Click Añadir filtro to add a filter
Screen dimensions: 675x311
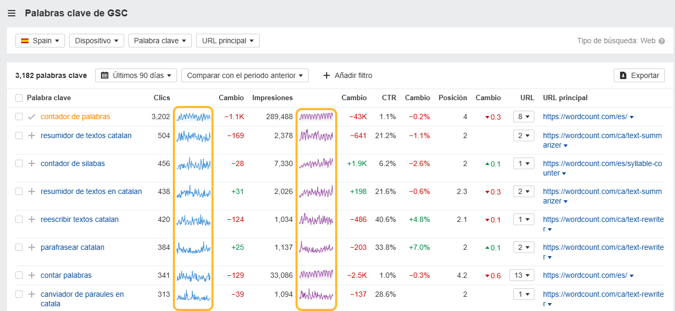pyautogui.click(x=347, y=75)
